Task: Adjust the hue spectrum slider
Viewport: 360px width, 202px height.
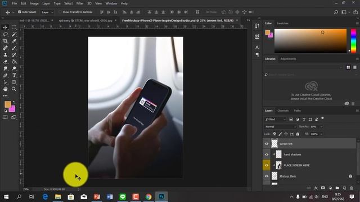Action: point(353,41)
